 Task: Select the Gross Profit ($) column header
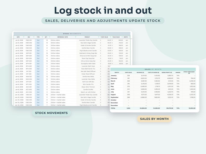167,72
